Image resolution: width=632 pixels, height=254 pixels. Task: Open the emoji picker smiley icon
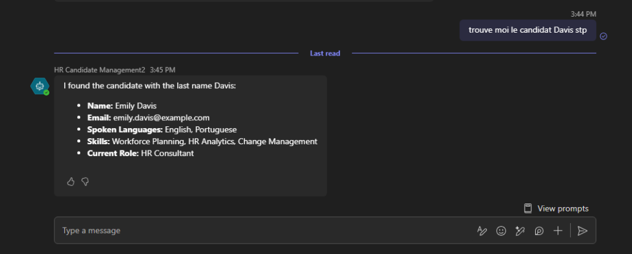click(501, 231)
